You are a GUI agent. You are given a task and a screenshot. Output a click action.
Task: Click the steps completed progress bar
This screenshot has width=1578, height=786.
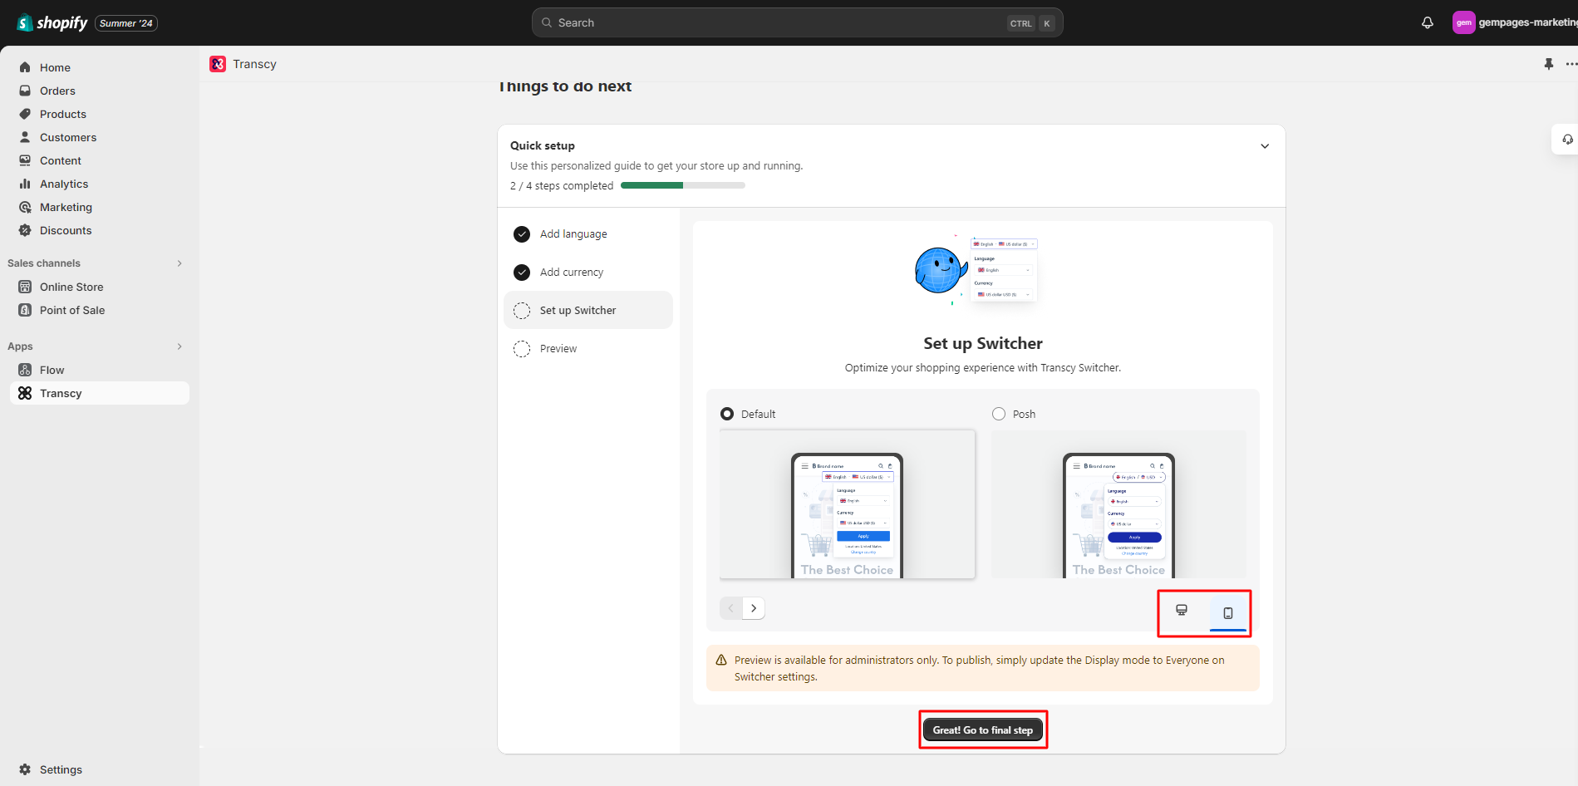coord(682,186)
